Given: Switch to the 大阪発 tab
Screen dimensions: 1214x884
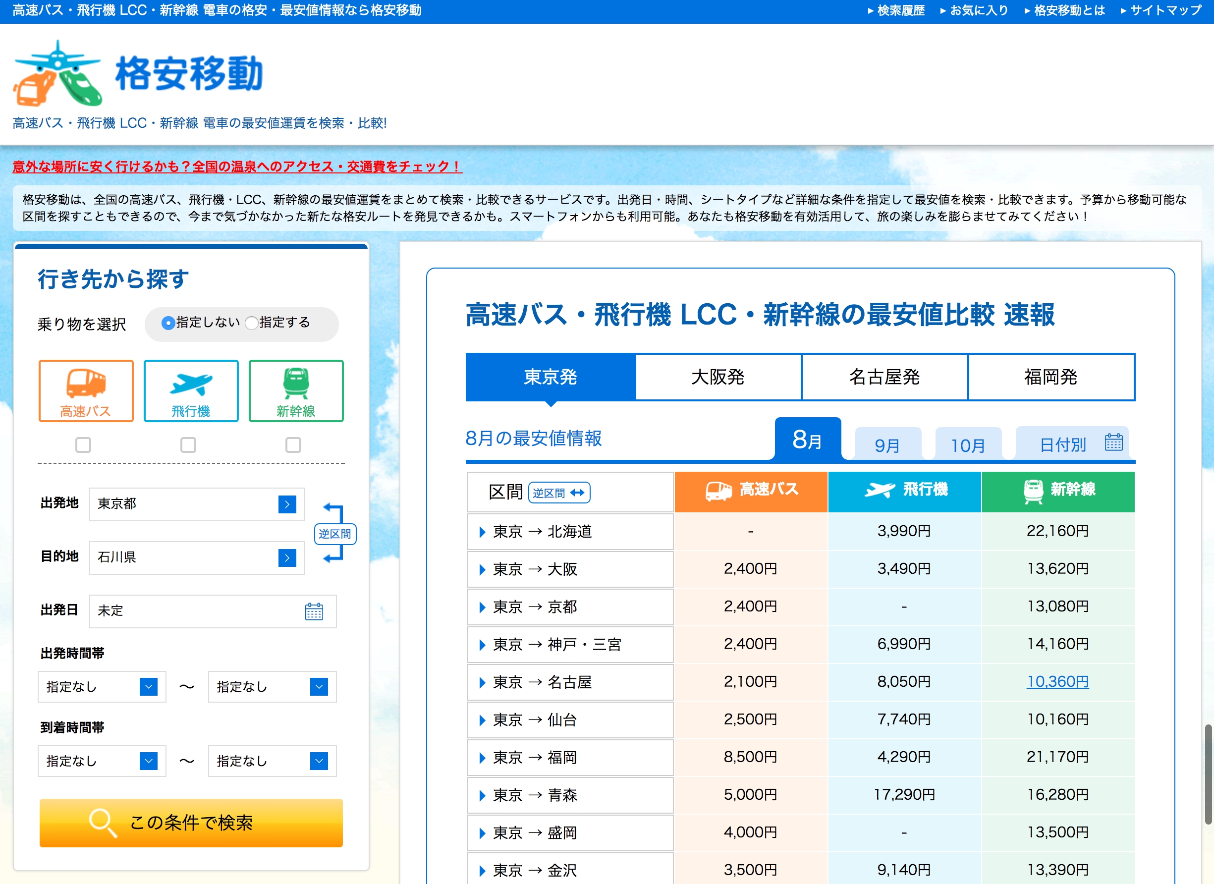Looking at the screenshot, I should (x=718, y=377).
